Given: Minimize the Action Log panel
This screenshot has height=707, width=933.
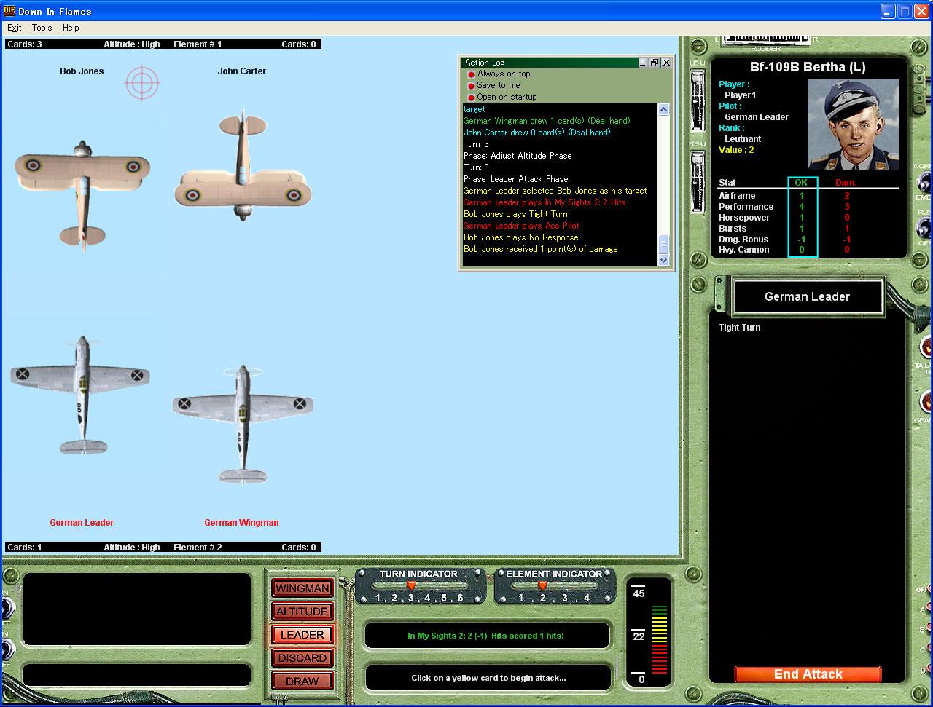Looking at the screenshot, I should 642,63.
